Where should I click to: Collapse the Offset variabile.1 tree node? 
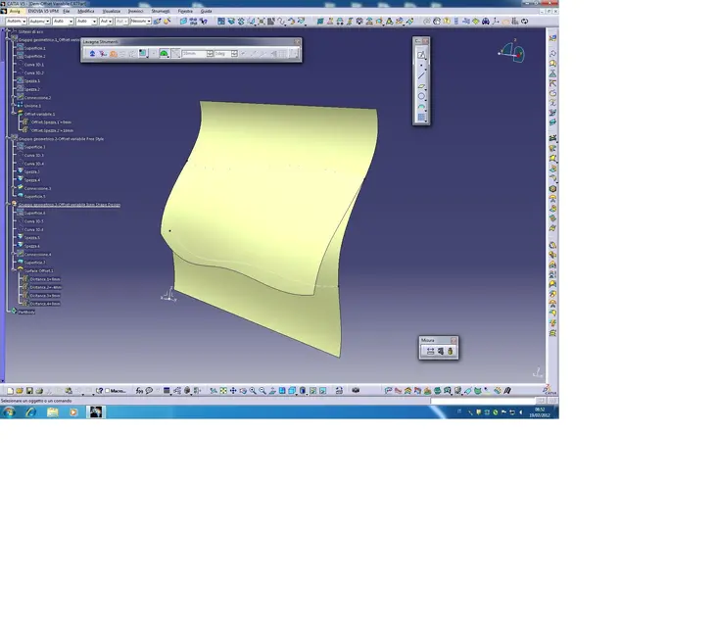point(13,114)
